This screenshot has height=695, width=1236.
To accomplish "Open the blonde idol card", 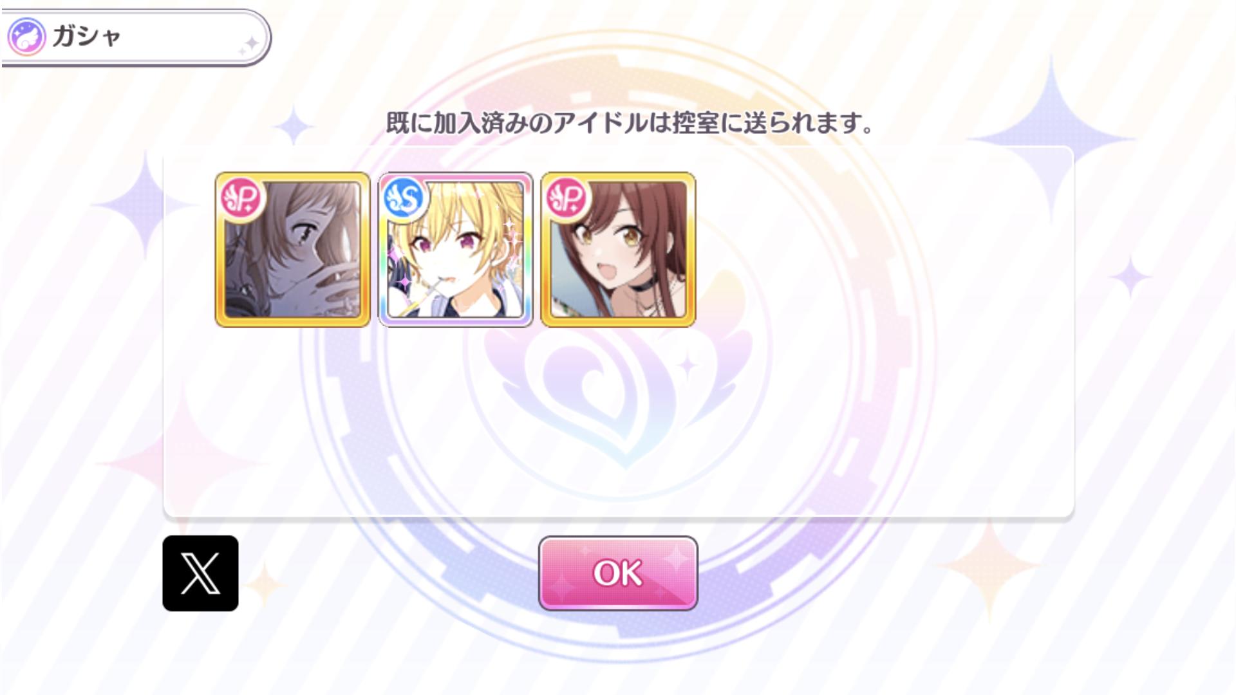I will 456,250.
